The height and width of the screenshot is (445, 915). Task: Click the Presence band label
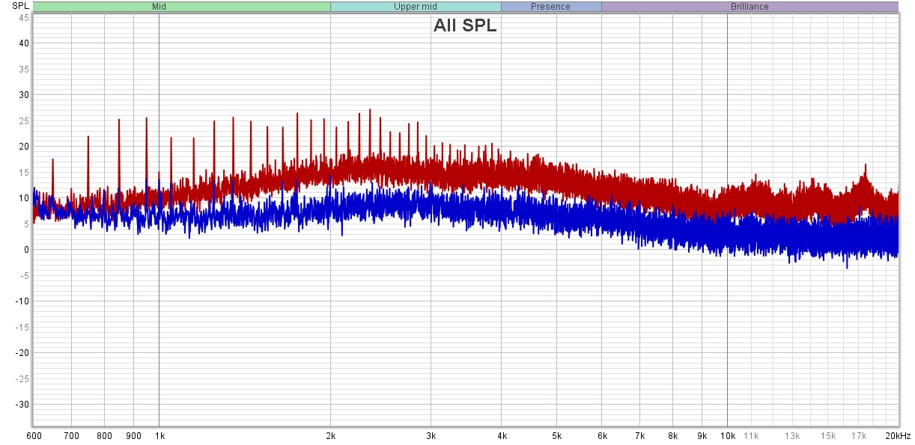(550, 7)
